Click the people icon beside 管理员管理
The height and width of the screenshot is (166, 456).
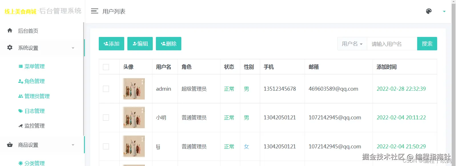click(21, 96)
